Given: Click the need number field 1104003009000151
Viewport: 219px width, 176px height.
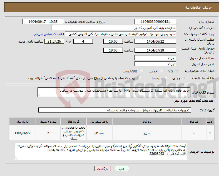Looking at the screenshot, I should [x=155, y=21].
